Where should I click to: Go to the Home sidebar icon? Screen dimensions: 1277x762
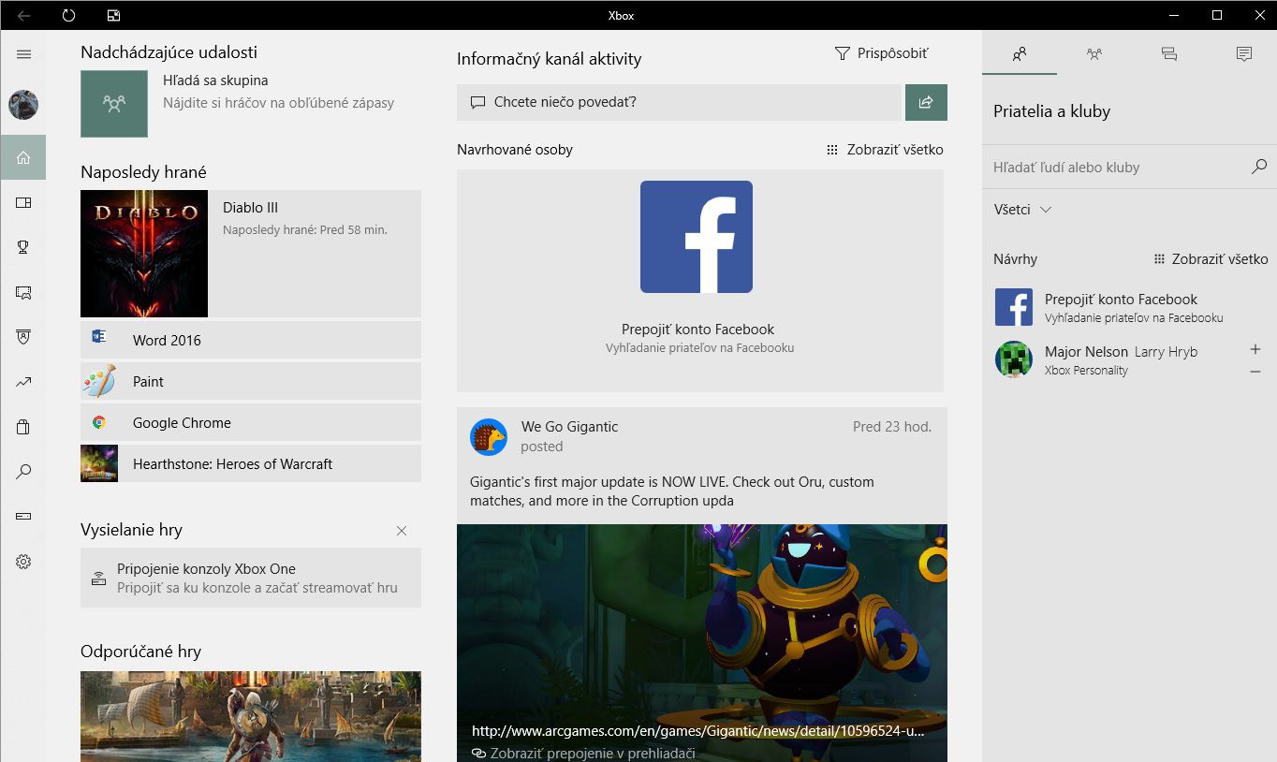(23, 157)
